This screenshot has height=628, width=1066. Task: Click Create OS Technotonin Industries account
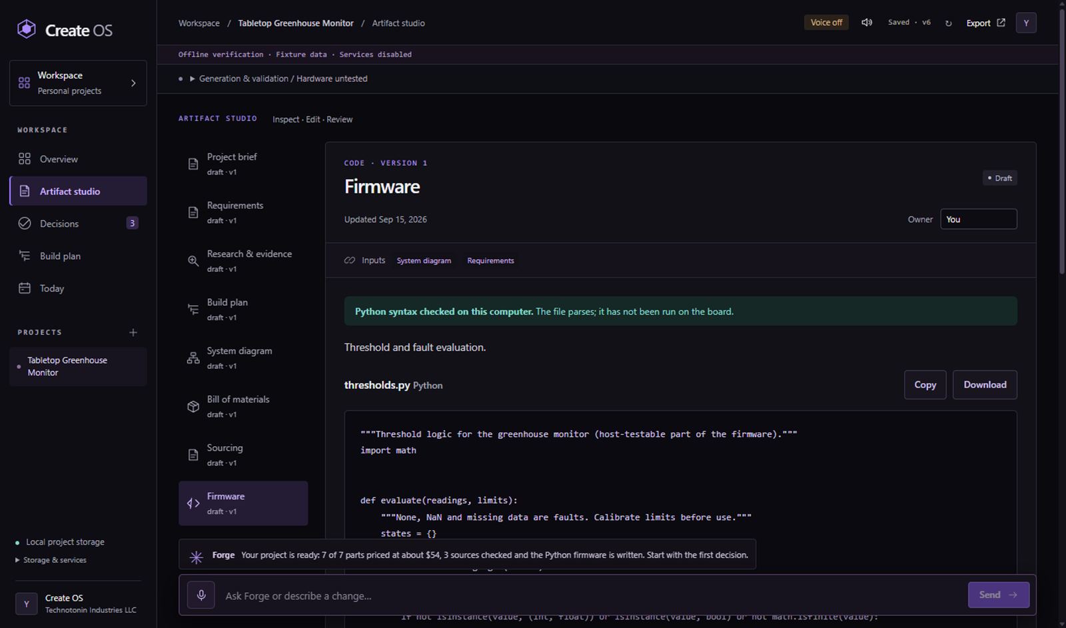click(x=78, y=603)
